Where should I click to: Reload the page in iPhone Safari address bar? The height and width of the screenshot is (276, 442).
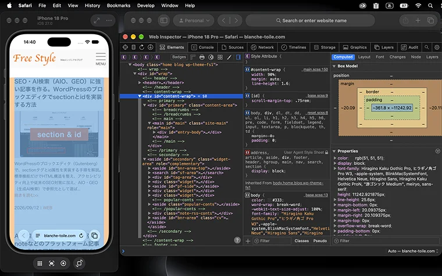click(81, 235)
